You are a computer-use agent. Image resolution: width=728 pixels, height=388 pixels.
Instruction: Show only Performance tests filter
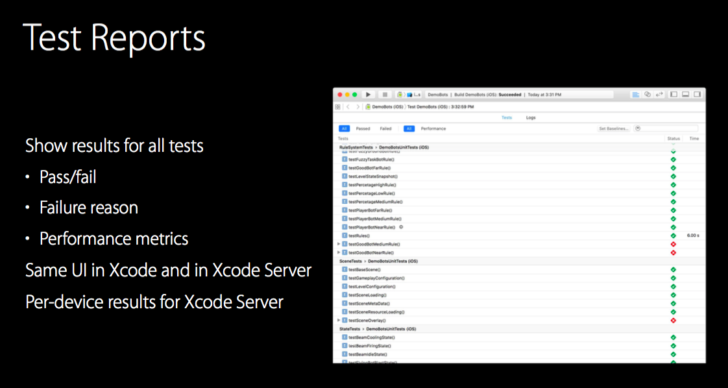point(433,128)
